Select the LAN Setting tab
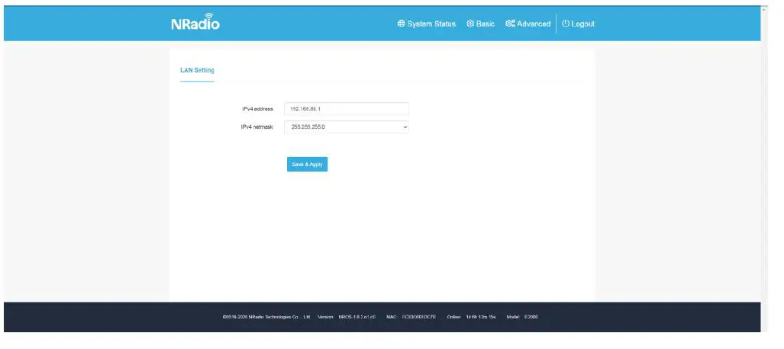Image resolution: width=784 pixels, height=349 pixels. point(197,70)
